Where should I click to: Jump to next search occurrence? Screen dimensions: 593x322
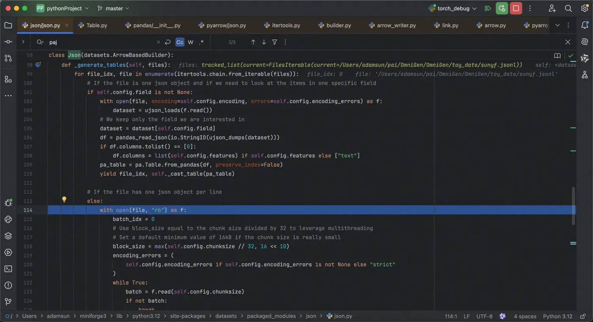coord(264,42)
